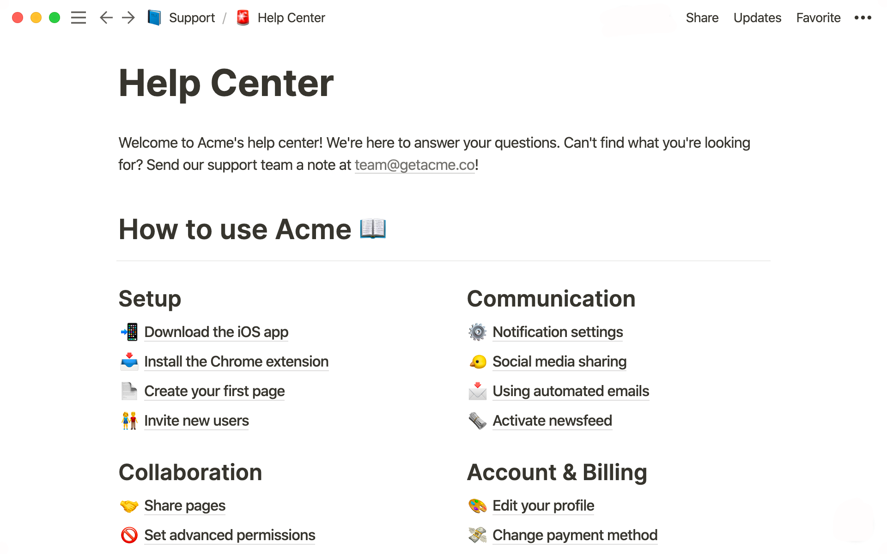Select the Updates menu option
Screen dimensions: 887x554
pyautogui.click(x=757, y=17)
